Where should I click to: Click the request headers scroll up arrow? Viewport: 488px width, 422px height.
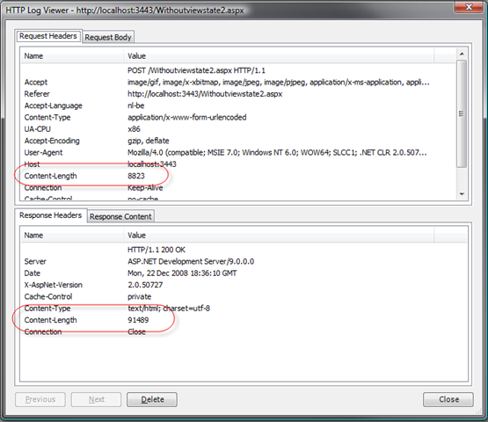point(462,55)
